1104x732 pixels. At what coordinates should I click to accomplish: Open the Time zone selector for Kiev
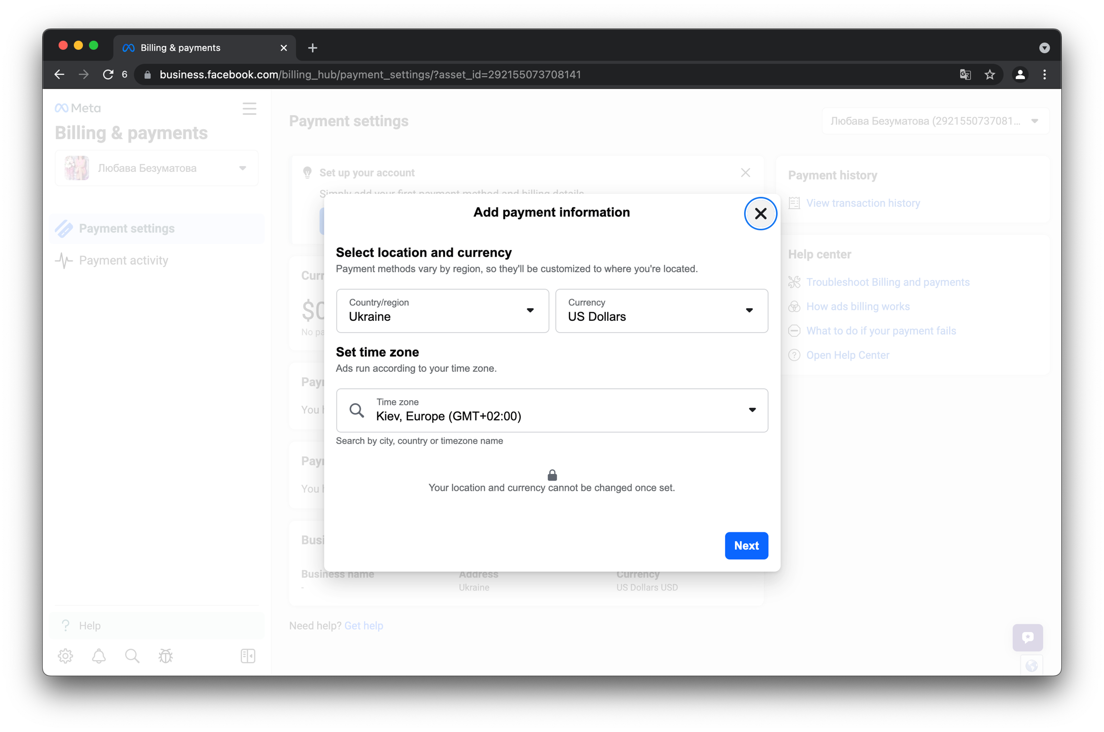click(552, 410)
